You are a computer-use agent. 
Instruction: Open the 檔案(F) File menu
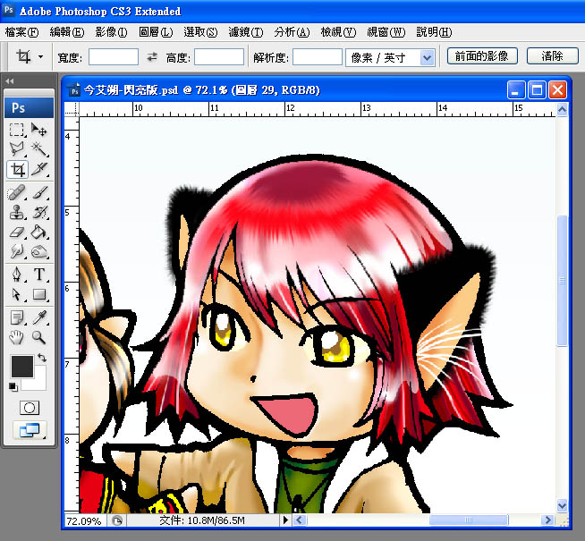(x=21, y=32)
